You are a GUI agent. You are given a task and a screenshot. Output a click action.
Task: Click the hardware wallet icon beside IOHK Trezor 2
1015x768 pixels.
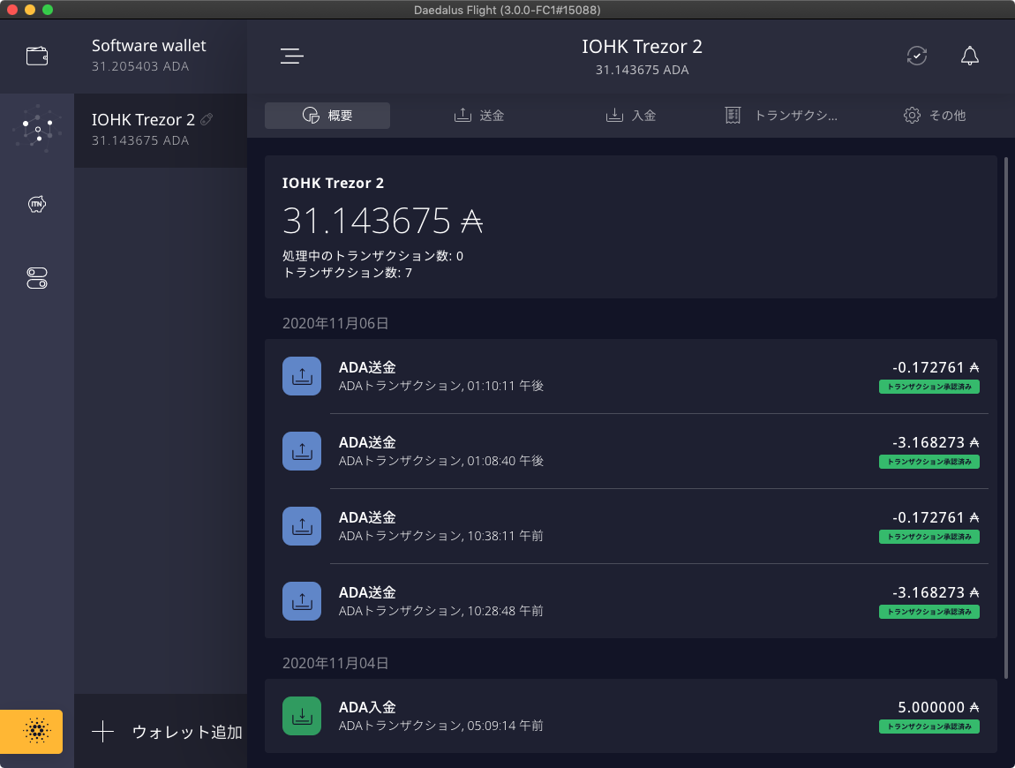click(x=207, y=119)
